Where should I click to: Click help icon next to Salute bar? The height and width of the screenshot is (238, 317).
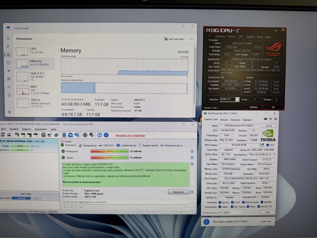(x=192, y=158)
